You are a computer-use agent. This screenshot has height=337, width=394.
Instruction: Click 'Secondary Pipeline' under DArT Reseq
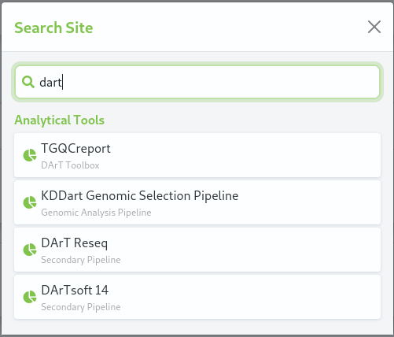click(81, 260)
